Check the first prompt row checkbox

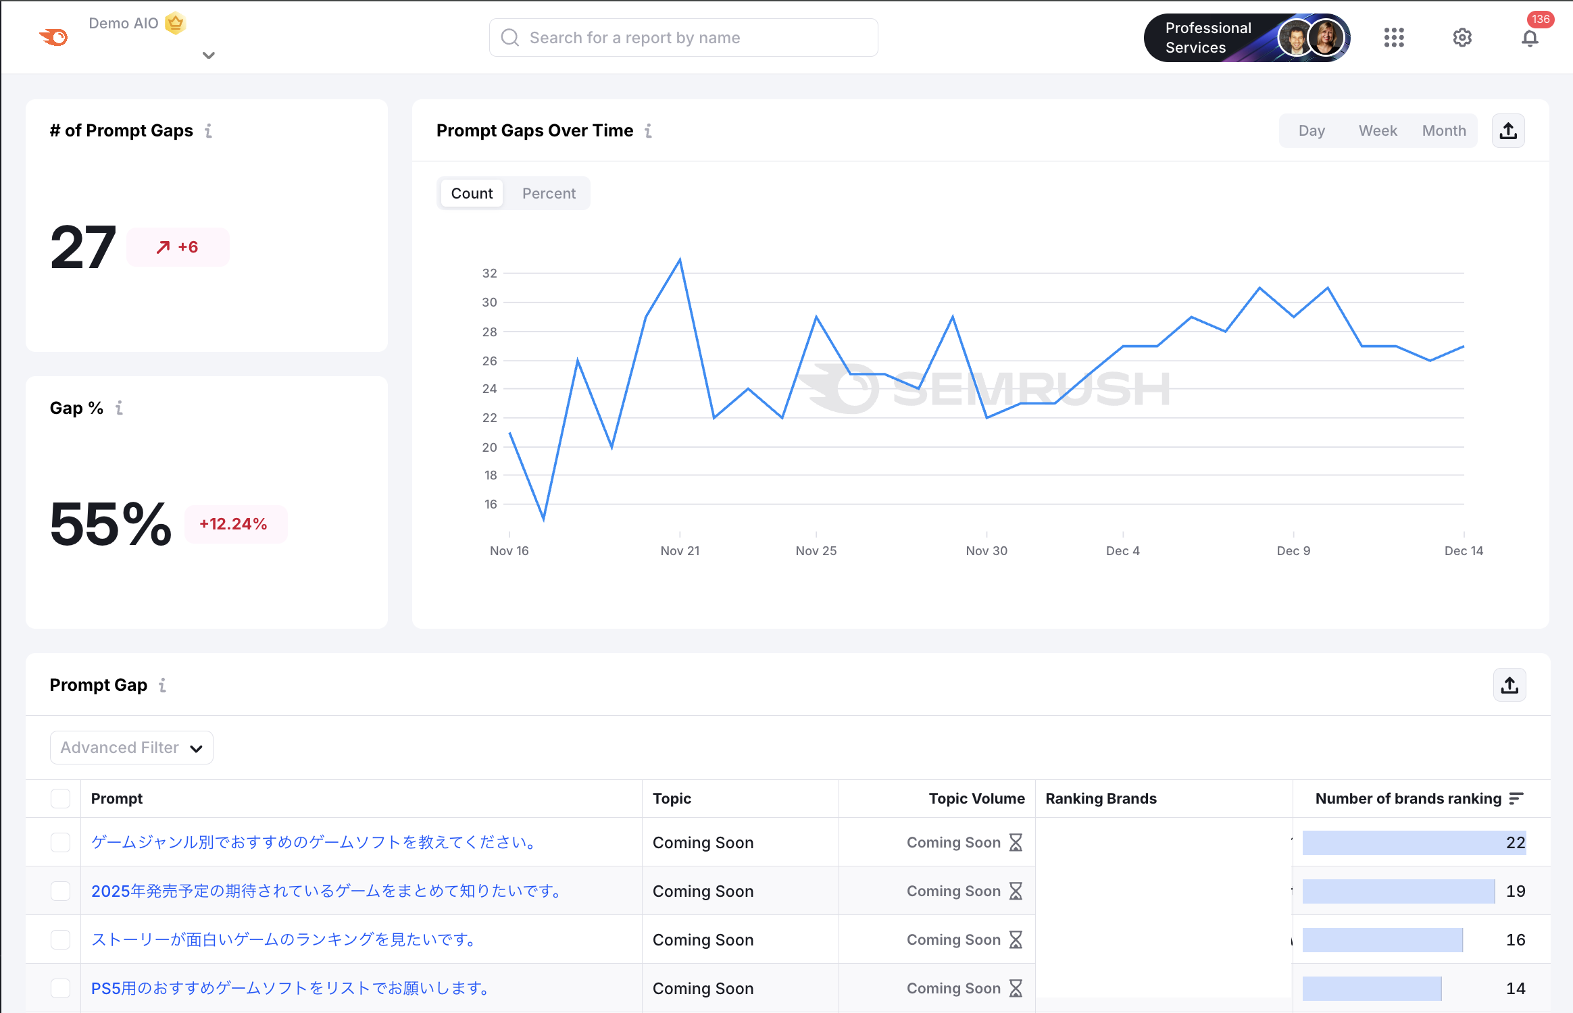pyautogui.click(x=61, y=842)
